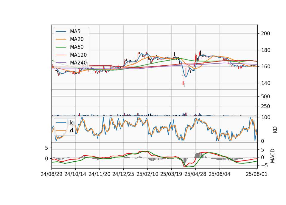286x205 pixels.
Task: Click the 500 volume axis label
Action: coord(265,96)
